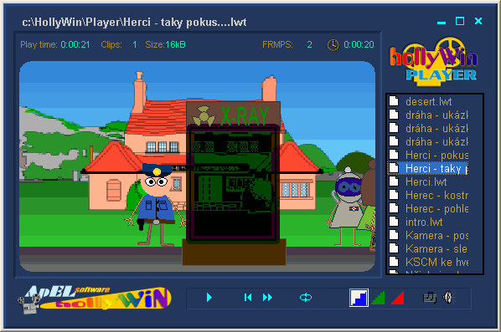
Task: Select the blue coarse-steps quality button
Action: pos(359,298)
